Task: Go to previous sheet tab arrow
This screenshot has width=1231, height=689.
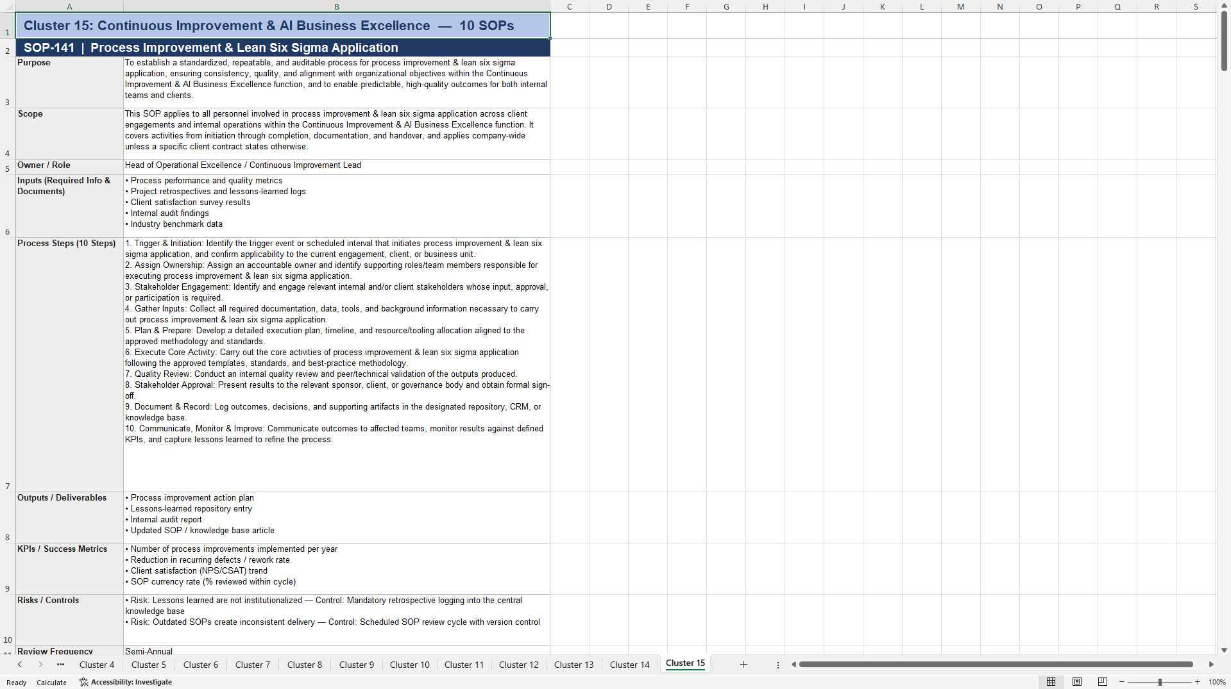Action: tap(20, 665)
